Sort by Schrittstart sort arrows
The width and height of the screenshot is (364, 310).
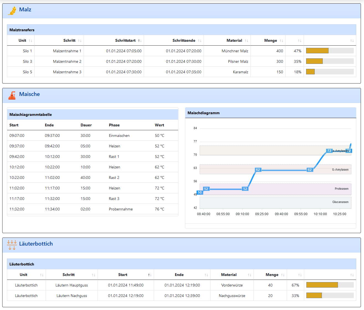point(140,41)
